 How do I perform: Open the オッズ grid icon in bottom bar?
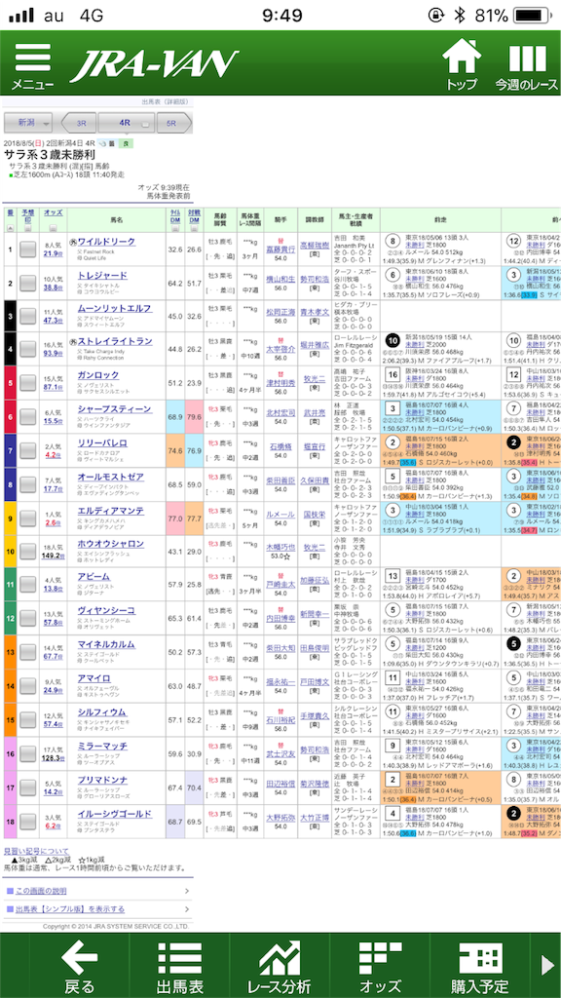[x=380, y=967]
